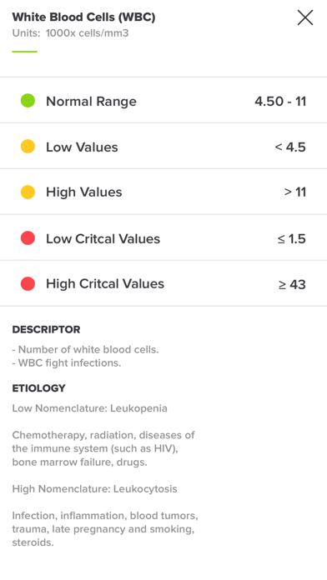Click the yellow High Values indicator dot

28,192
